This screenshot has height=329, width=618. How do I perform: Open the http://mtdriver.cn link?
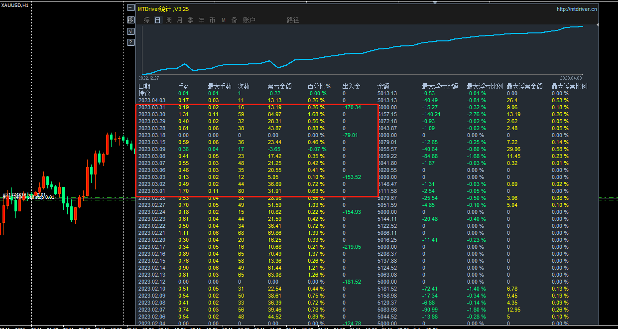[x=577, y=9]
